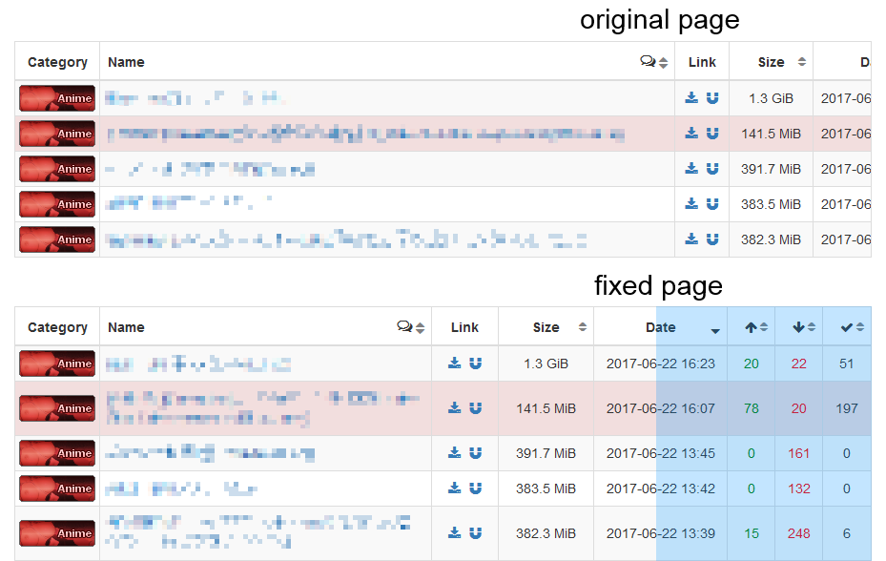
Task: Click Anime category badge of 141.5 MiB row, fixed page
Action: pos(57,408)
